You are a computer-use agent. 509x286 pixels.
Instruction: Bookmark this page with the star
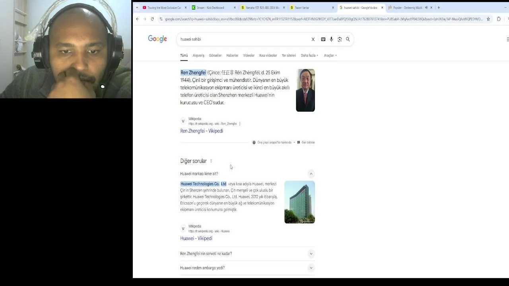(x=488, y=19)
